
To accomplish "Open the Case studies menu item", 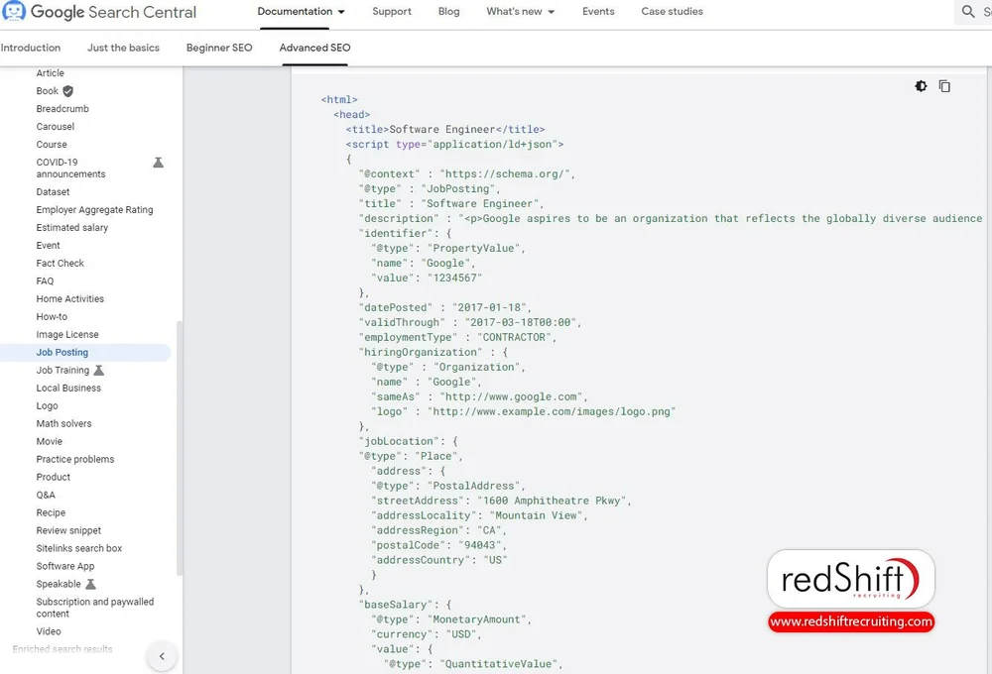I will [672, 11].
